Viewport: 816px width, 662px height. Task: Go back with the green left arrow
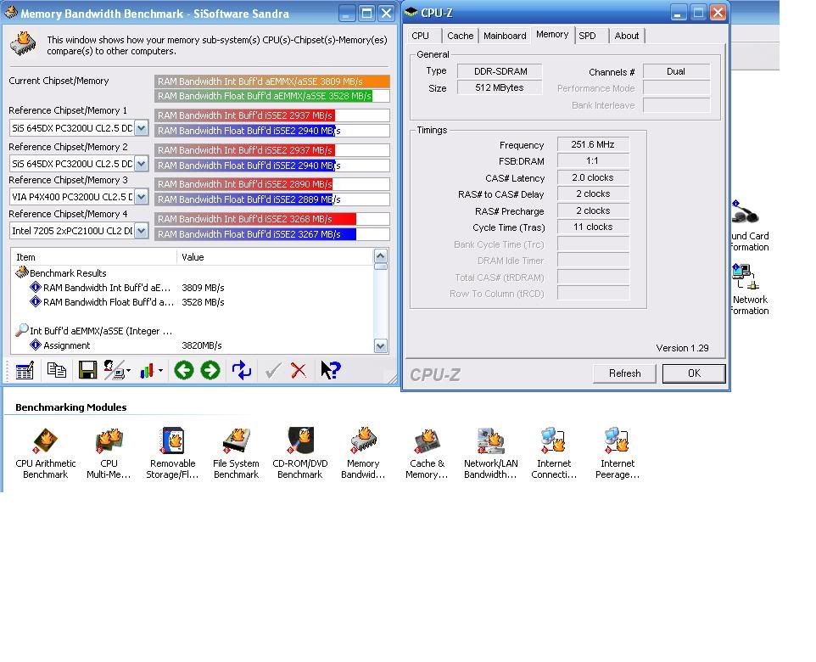(x=184, y=370)
